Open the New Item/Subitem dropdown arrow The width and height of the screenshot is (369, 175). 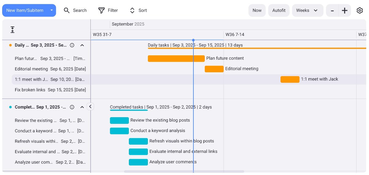point(52,10)
